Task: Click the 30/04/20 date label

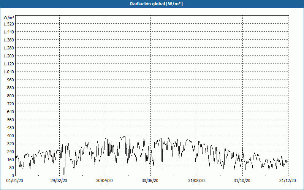Action: 104,181
